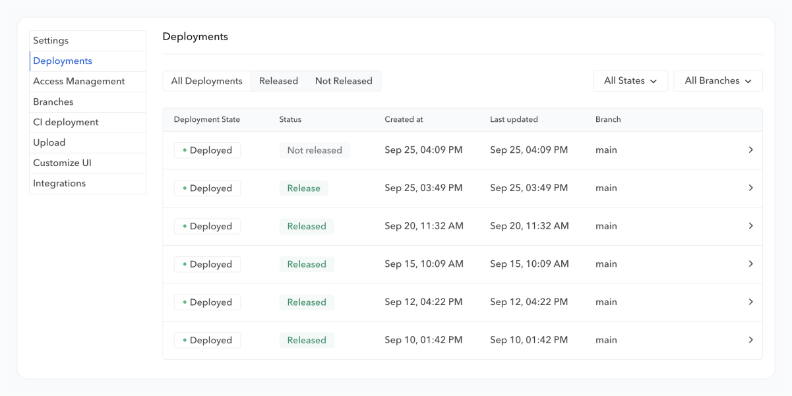Show the All Deployments tab
The image size is (792, 396).
(207, 81)
